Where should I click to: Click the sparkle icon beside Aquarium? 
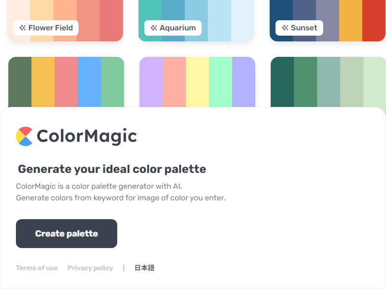153,28
